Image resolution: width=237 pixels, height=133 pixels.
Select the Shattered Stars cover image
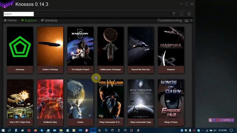click(50, 99)
